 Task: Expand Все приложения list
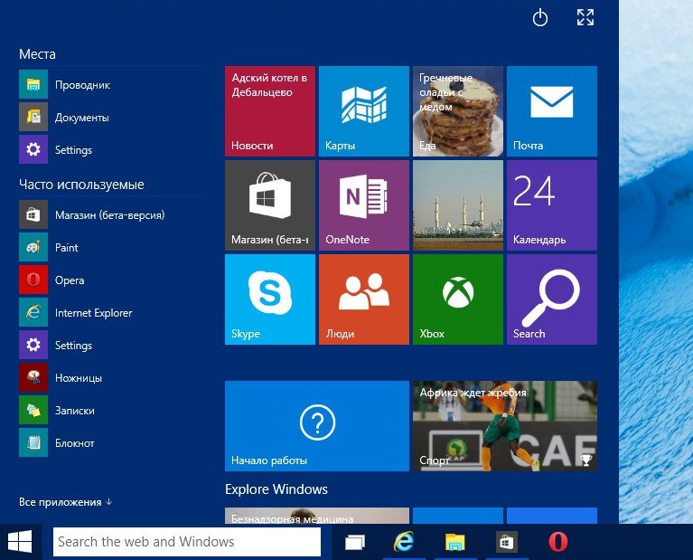tap(65, 502)
